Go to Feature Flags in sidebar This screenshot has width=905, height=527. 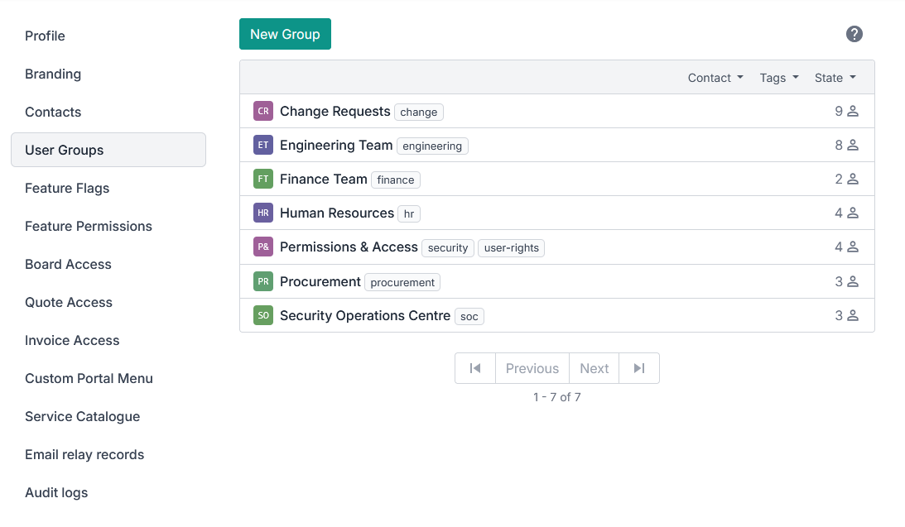[67, 188]
